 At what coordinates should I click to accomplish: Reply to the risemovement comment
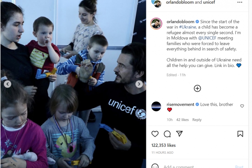pos(197,120)
